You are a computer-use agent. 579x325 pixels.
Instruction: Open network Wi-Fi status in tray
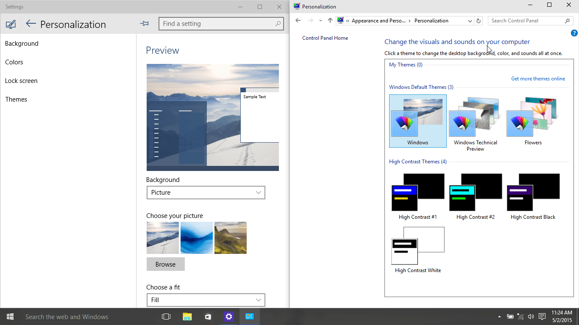(521, 317)
